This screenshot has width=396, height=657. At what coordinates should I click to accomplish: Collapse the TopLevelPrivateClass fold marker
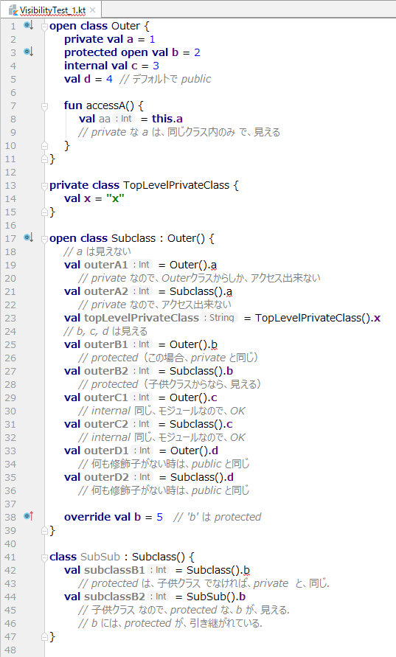pyautogui.click(x=44, y=186)
